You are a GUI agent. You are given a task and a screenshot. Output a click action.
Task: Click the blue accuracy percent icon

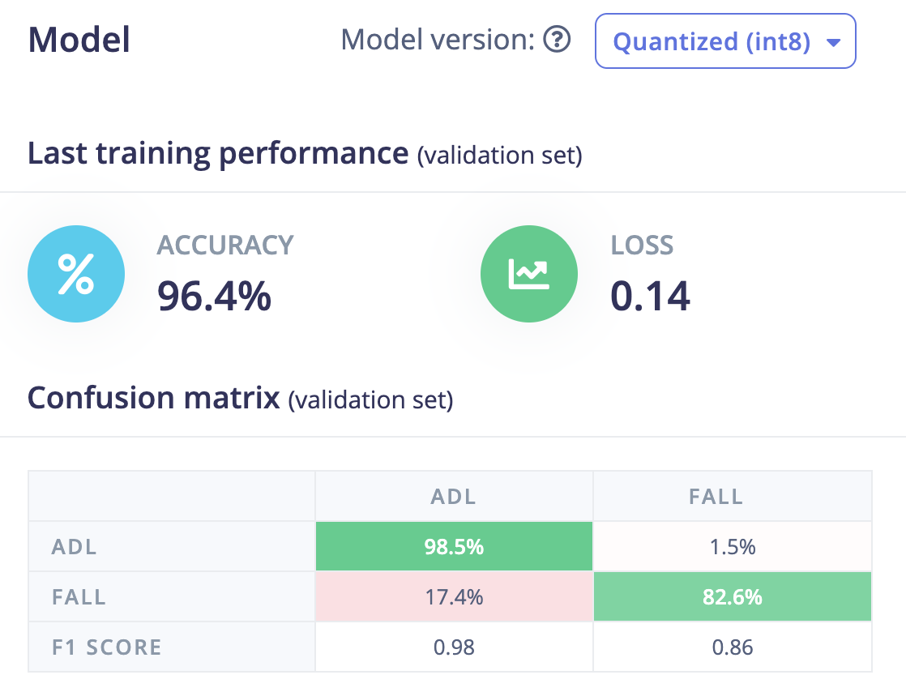click(76, 274)
